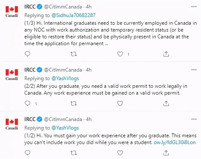The image size is (201, 159).
Task: Like the (1/3) international graduates tweet
Action: coord(120,54)
